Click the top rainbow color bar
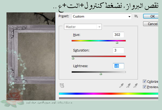This screenshot has height=110, width=162. click(x=108, y=94)
